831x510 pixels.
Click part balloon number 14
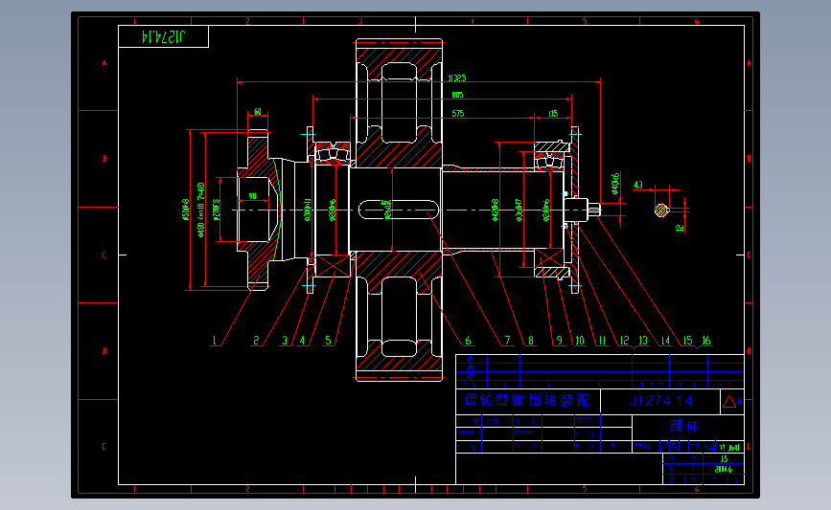click(665, 341)
